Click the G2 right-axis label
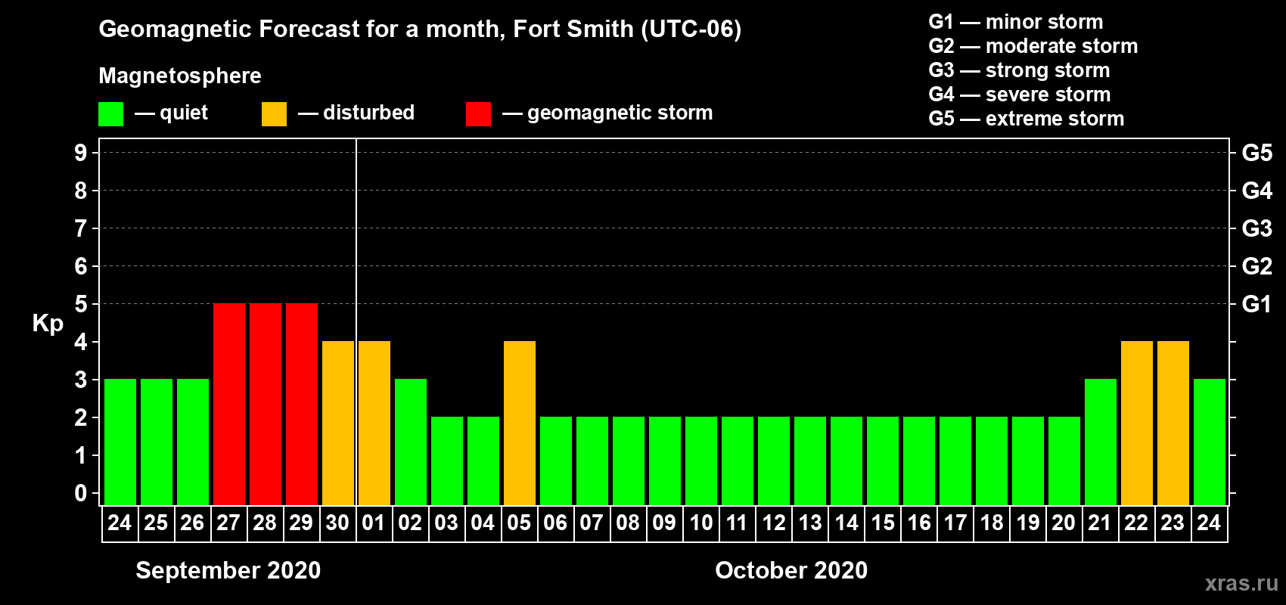 pos(1256,266)
